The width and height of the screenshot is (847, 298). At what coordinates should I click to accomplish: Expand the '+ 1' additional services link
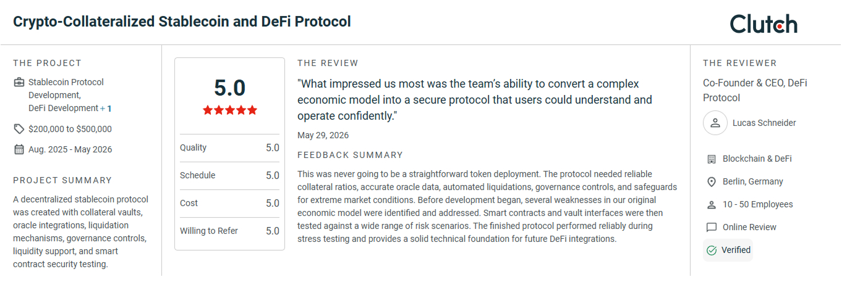(106, 108)
